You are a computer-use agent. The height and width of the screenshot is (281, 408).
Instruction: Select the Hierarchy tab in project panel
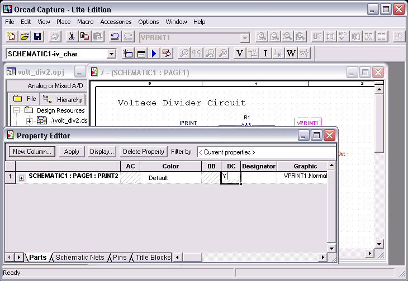(63, 99)
